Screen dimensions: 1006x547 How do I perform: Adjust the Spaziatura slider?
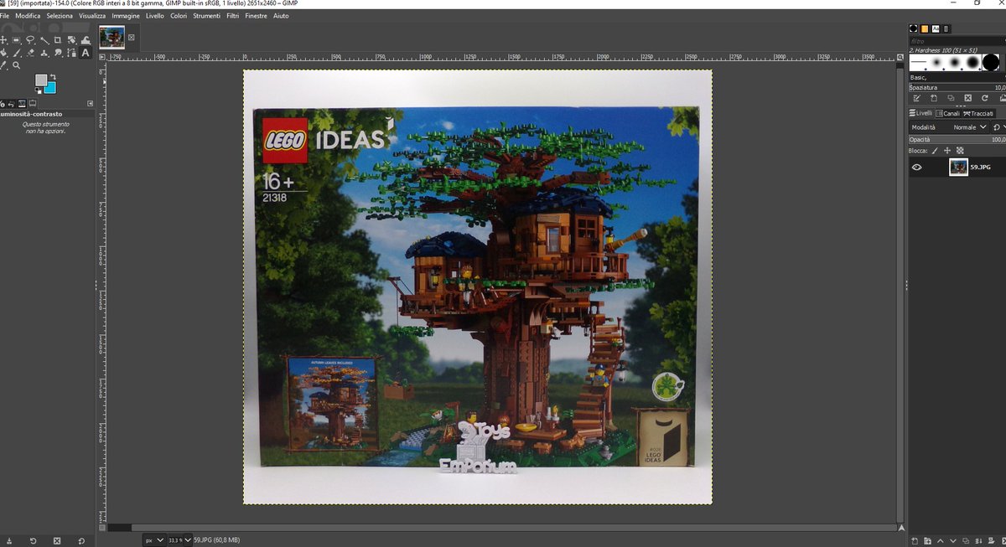point(957,87)
